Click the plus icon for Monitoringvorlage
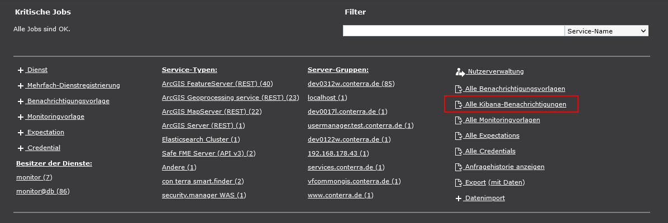The width and height of the screenshot is (668, 223). click(21, 117)
